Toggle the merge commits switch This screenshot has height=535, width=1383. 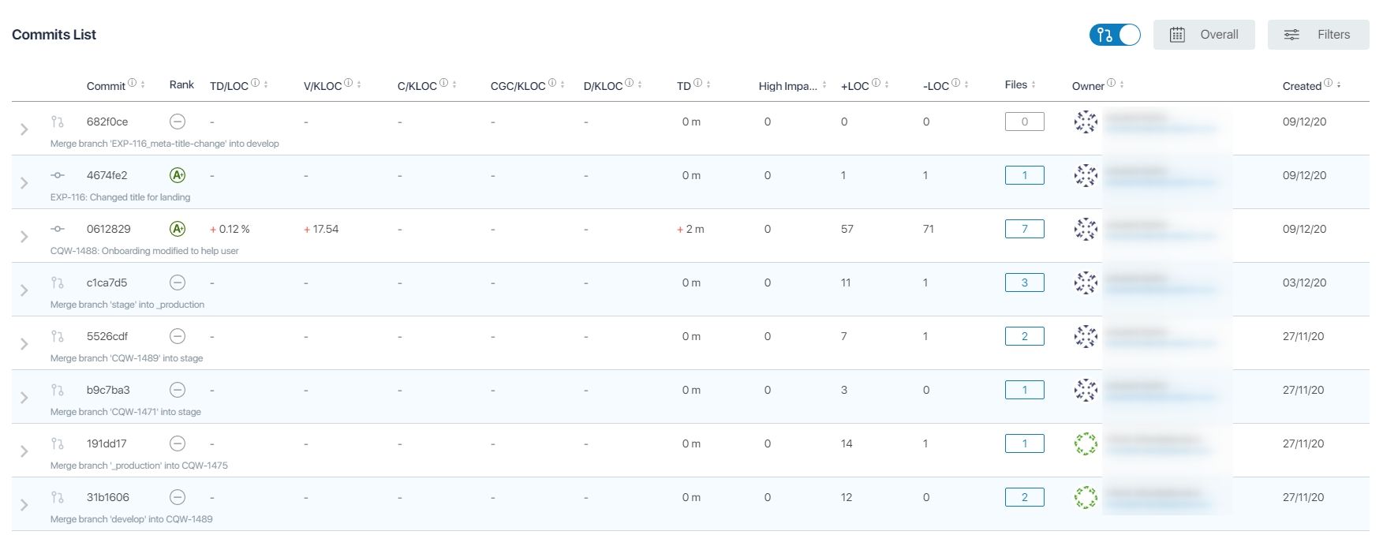click(1114, 35)
